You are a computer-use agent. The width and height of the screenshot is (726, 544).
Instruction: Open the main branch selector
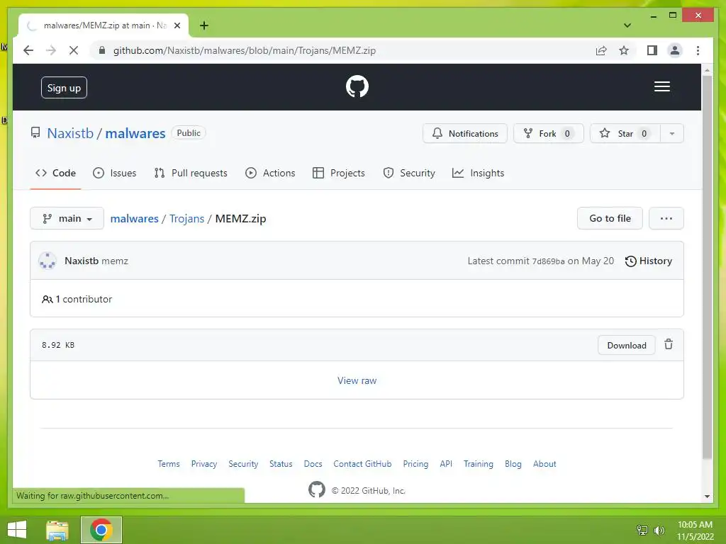tap(67, 218)
